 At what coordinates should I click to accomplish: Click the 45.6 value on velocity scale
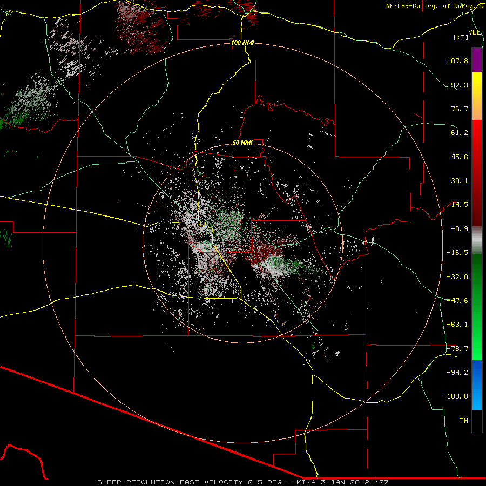pyautogui.click(x=460, y=157)
